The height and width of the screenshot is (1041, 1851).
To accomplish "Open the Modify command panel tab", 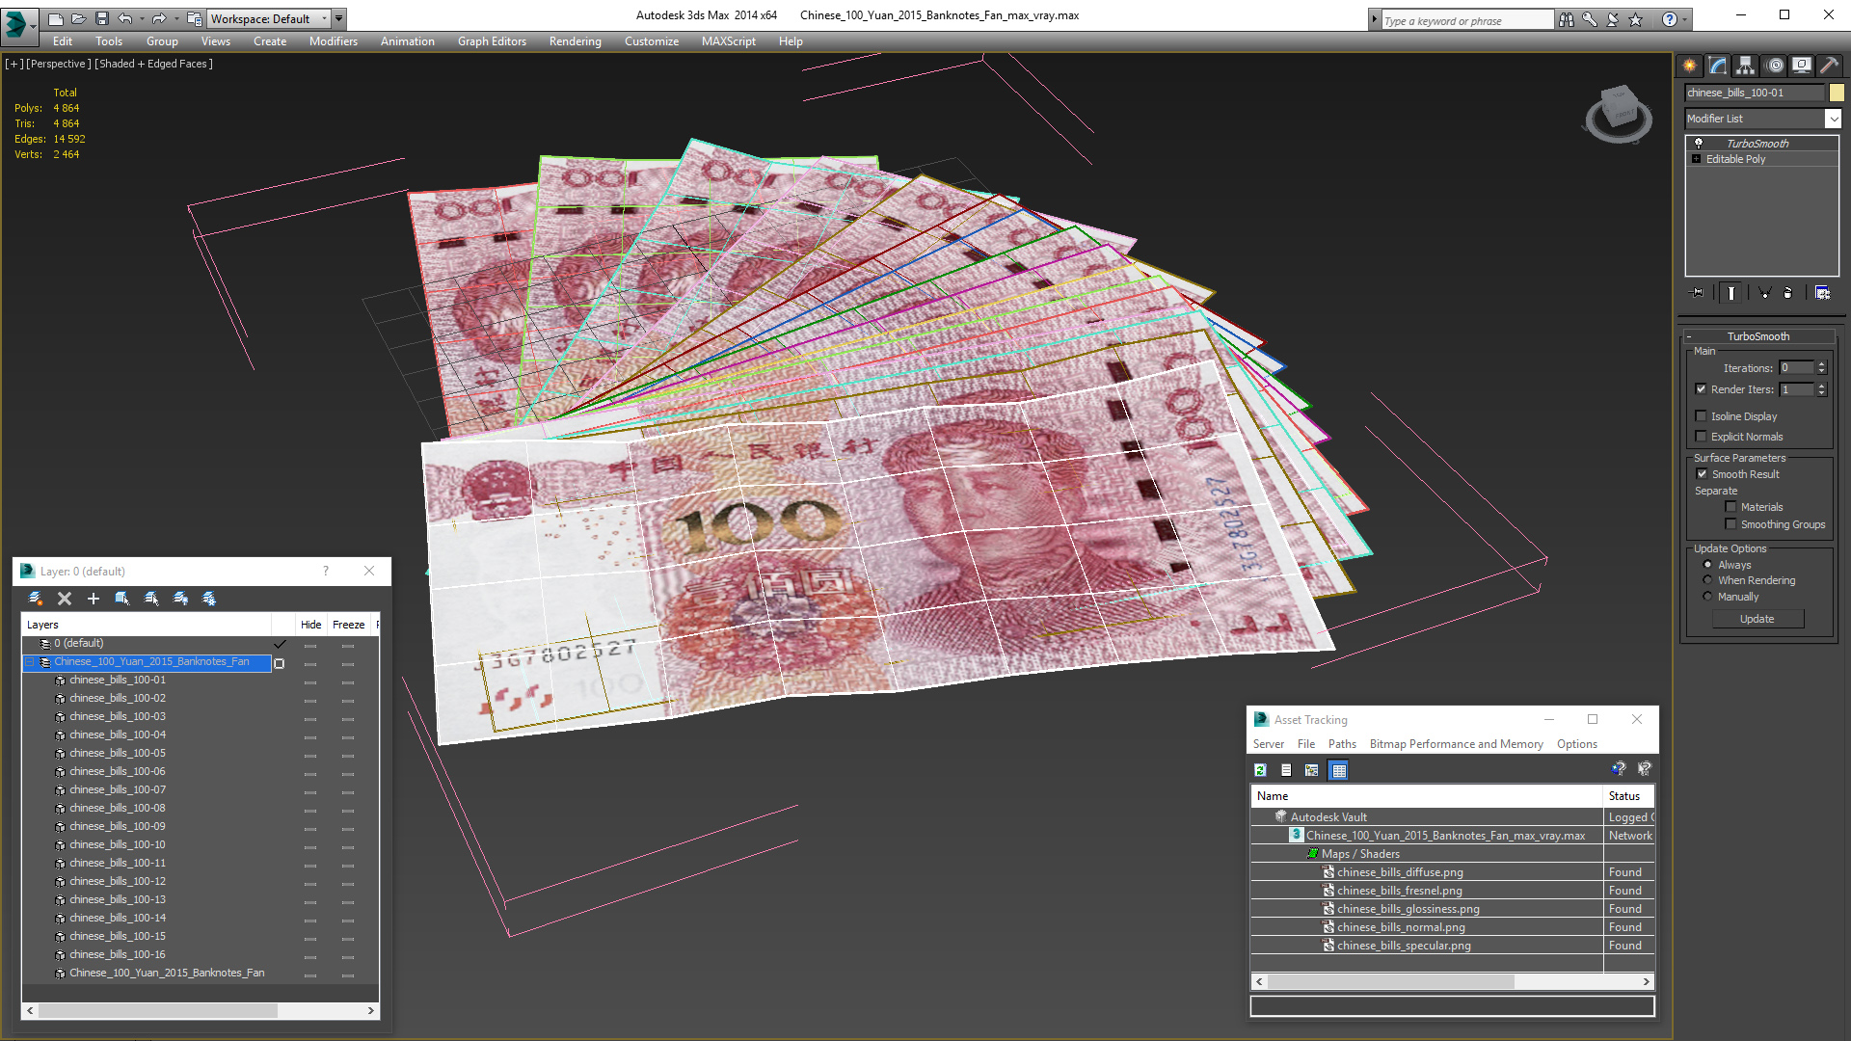I will pos(1718,66).
